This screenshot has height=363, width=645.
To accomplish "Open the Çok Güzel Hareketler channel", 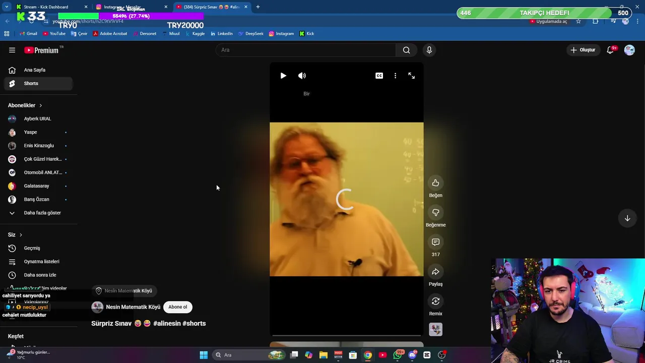I will [38, 159].
